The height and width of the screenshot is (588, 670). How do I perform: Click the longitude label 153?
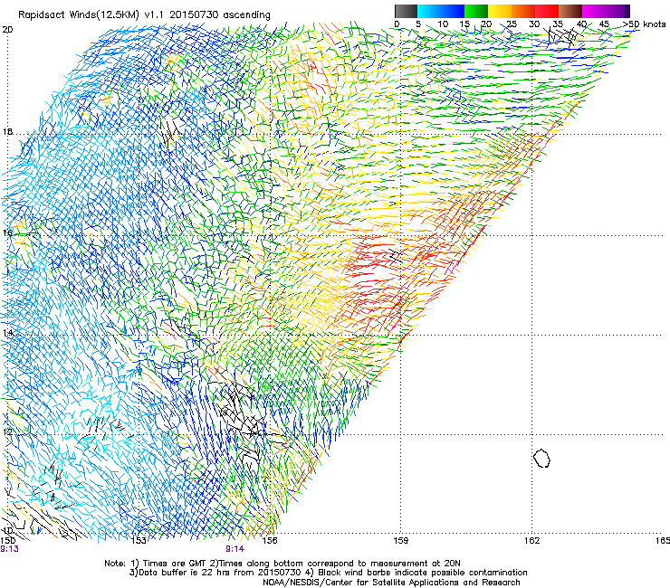[139, 541]
